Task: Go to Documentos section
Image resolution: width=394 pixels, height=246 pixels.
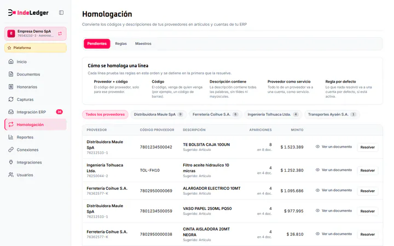Action: (x=36, y=74)
